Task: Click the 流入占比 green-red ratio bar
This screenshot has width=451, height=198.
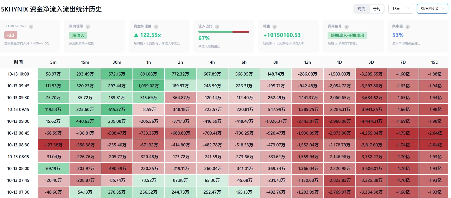Action: (x=224, y=32)
